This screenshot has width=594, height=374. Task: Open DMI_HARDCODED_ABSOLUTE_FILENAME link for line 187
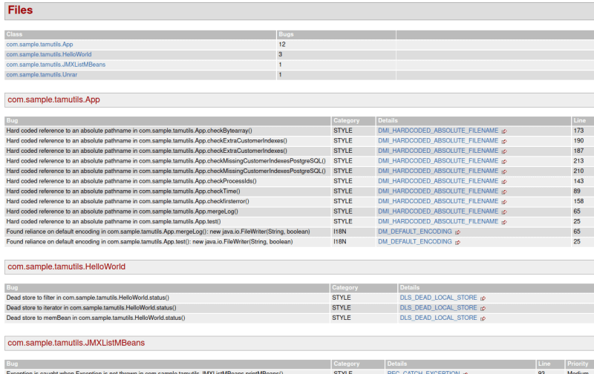click(438, 151)
